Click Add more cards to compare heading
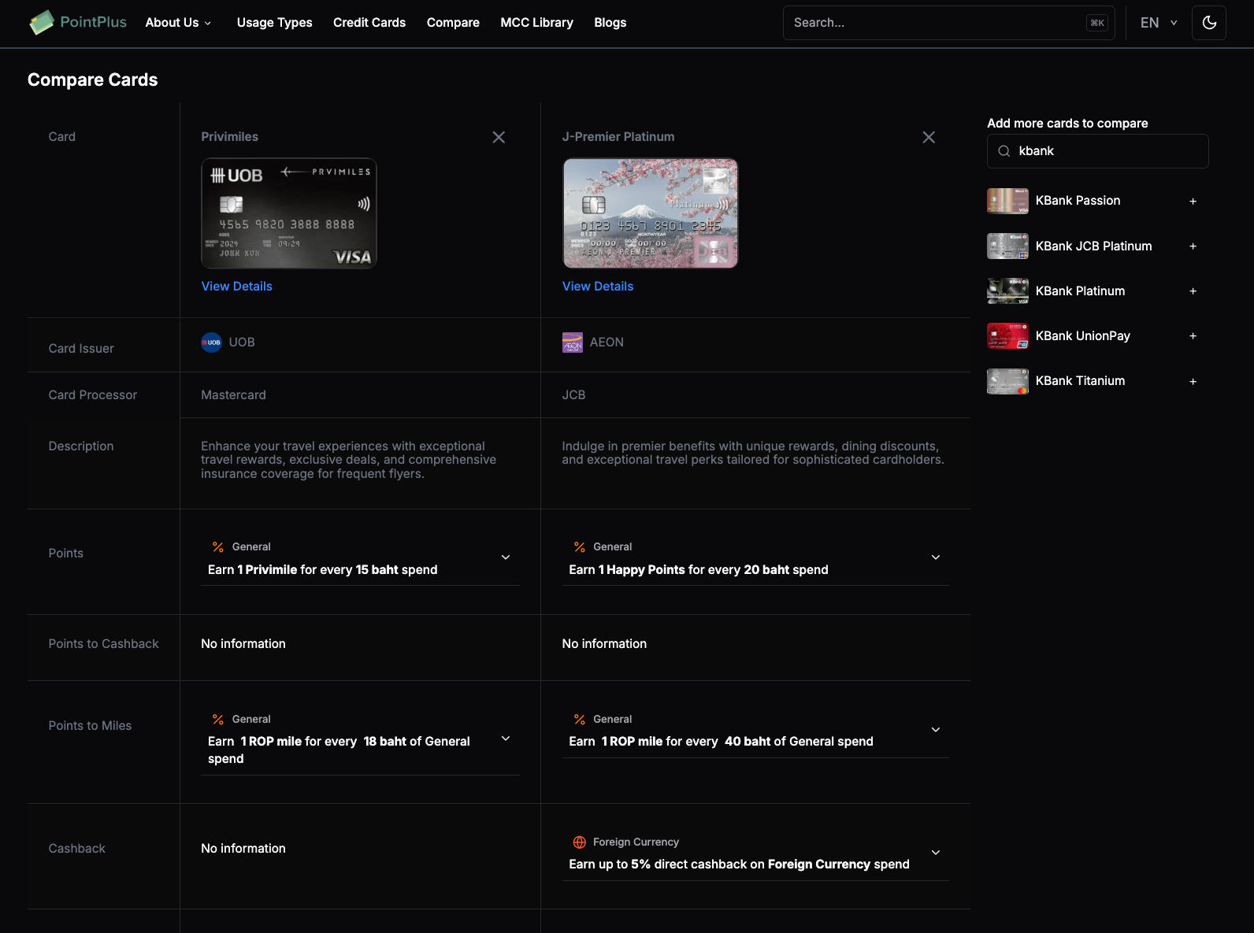The height and width of the screenshot is (933, 1254). (x=1067, y=124)
